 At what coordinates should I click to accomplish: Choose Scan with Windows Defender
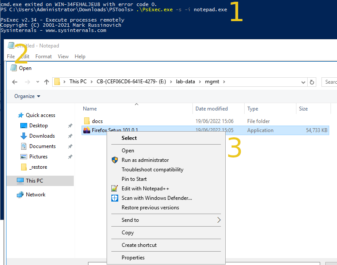click(166, 198)
